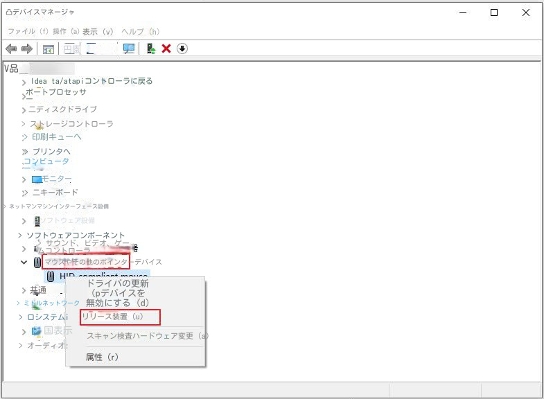This screenshot has width=544, height=399.
Task: Click the show/hide console tree icon
Action: point(48,48)
